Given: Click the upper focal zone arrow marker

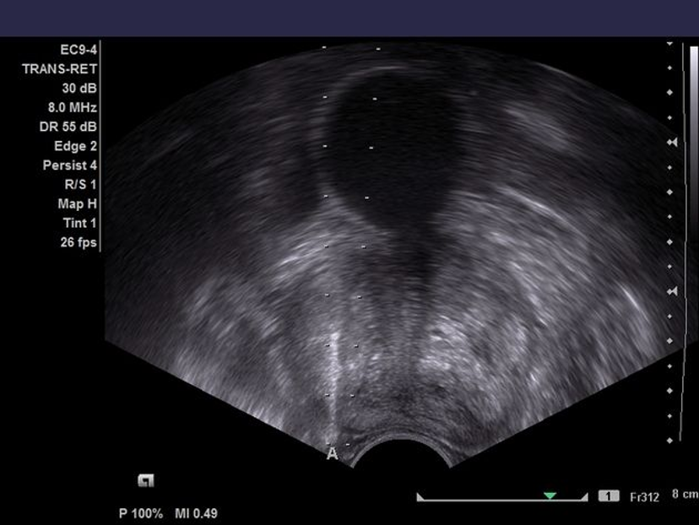Looking at the screenshot, I should tap(672, 142).
